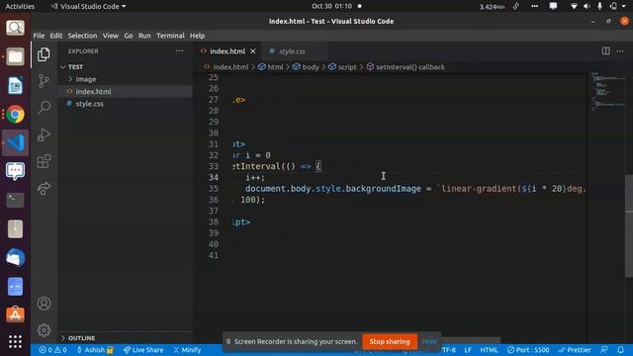Open the Explorer view in activity bar
The image size is (633, 356).
(44, 54)
